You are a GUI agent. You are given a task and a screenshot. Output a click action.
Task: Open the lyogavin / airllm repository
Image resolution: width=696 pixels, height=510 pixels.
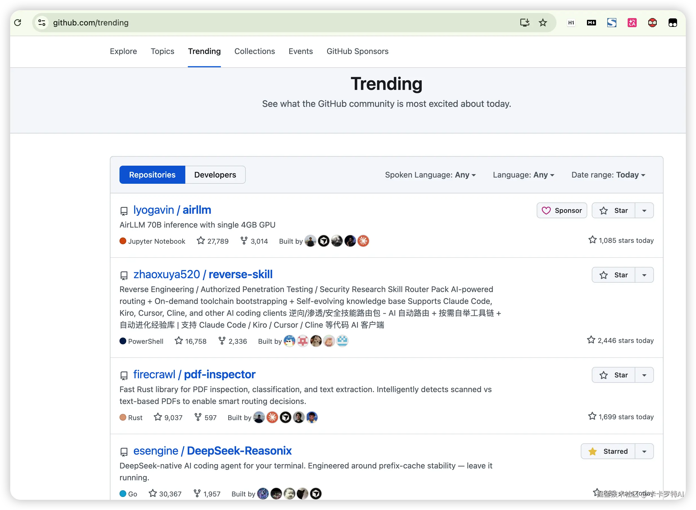[x=172, y=210]
